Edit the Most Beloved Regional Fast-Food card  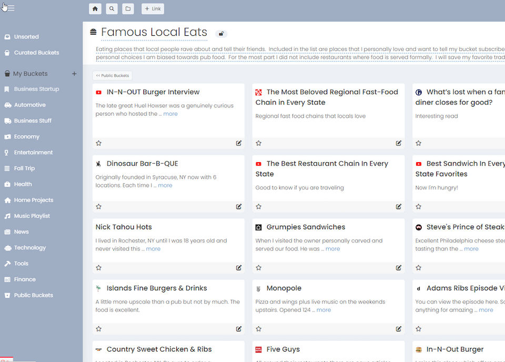[x=399, y=143]
